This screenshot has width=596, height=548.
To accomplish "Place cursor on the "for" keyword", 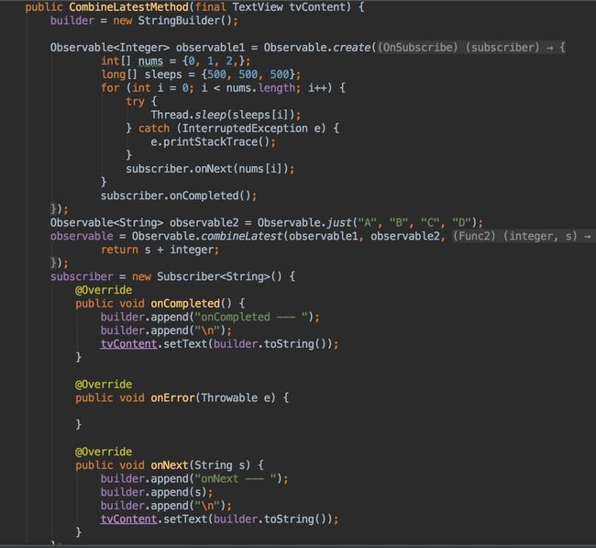I will coord(110,88).
